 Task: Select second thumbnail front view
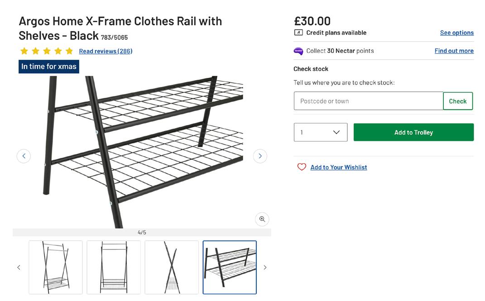pyautogui.click(x=114, y=268)
